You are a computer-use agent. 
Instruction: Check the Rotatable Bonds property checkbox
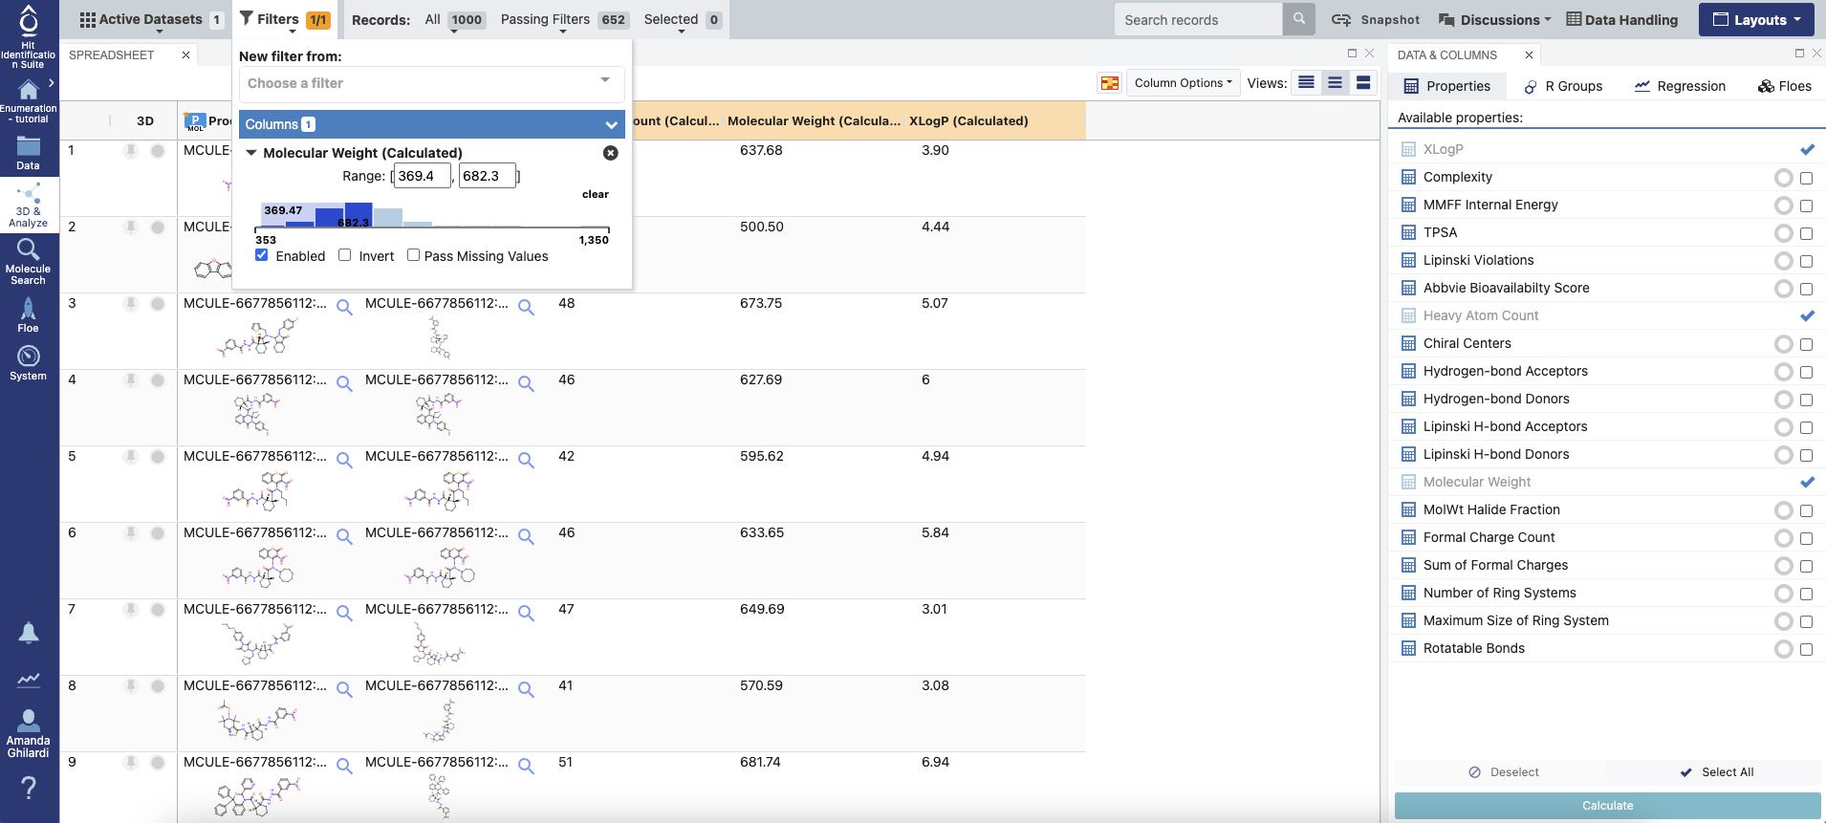1806,649
